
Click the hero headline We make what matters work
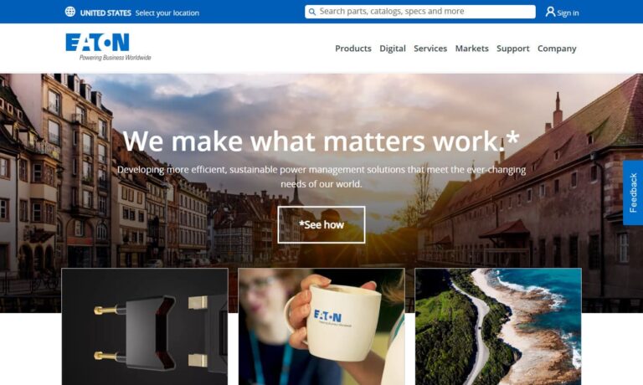pos(321,141)
